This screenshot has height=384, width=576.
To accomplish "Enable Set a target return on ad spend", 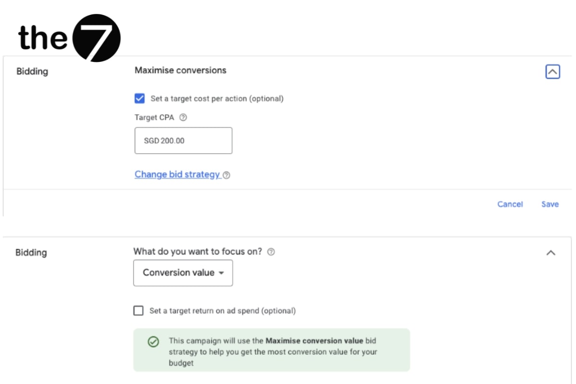I will click(x=139, y=311).
